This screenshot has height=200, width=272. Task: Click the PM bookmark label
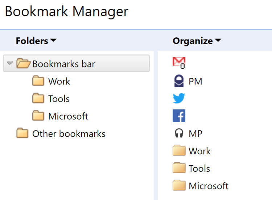point(195,81)
